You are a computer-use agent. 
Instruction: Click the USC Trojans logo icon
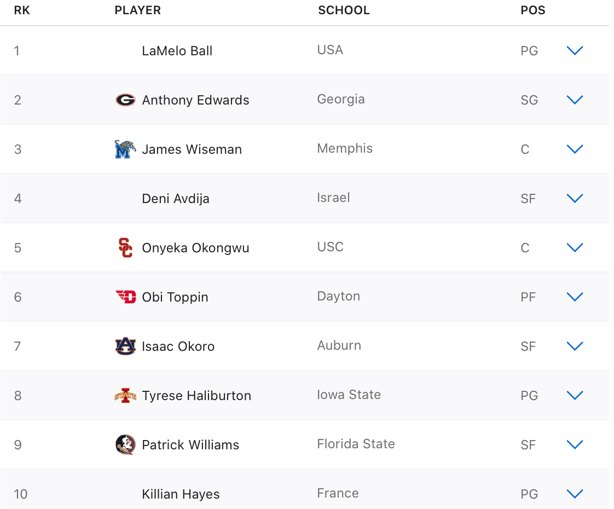click(x=125, y=248)
